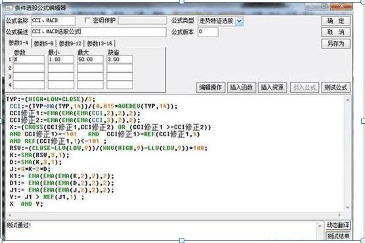Click the 动态翻译 button
365x243 pixels.
[x=338, y=225]
